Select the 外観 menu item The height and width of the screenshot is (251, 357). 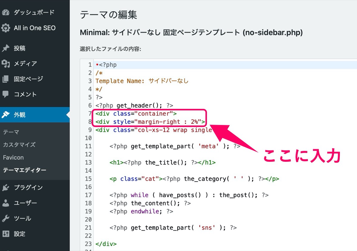[x=35, y=115]
